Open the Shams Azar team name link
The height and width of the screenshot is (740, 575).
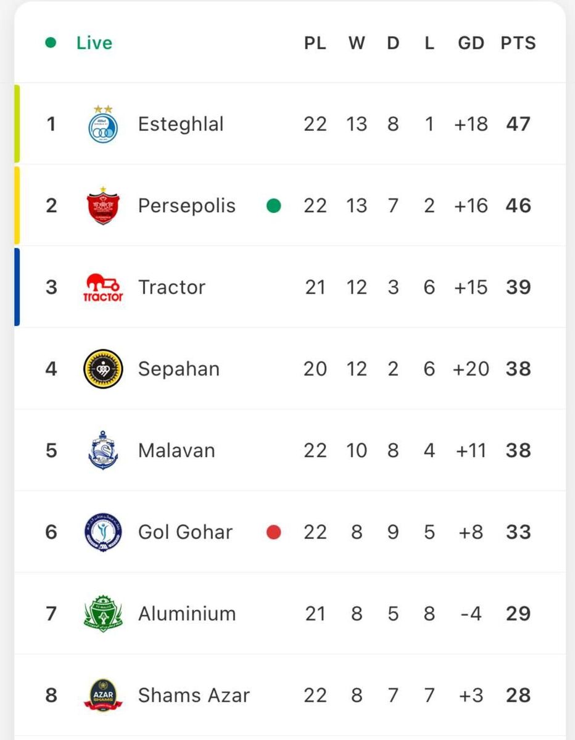click(194, 696)
